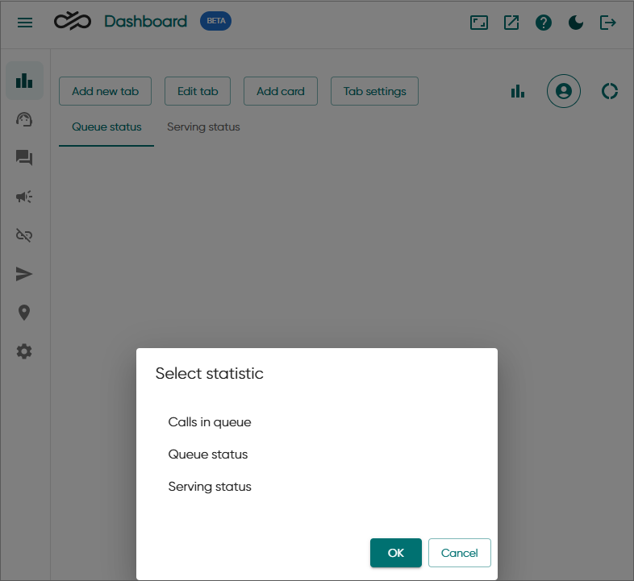Select Serving status in the dialog list
Viewport: 634px width, 581px height.
pos(210,487)
